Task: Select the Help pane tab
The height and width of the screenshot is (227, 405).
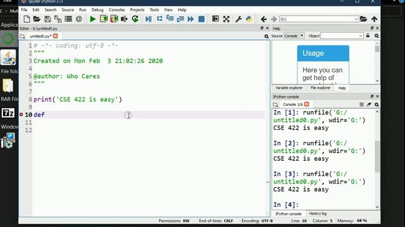Action: (x=342, y=88)
